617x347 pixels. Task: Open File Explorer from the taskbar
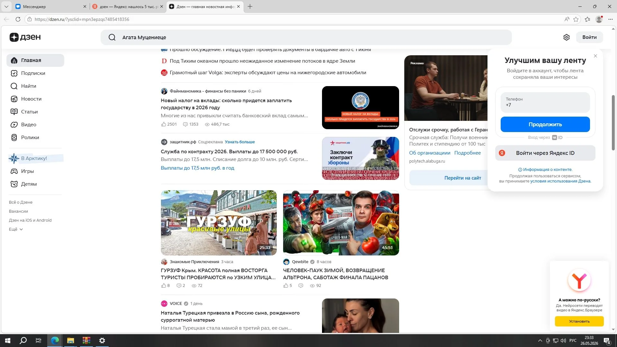click(70, 341)
